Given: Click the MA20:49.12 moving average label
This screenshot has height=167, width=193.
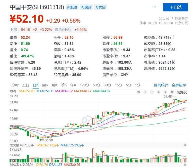Looking at the screenshot, I should click(64, 91).
